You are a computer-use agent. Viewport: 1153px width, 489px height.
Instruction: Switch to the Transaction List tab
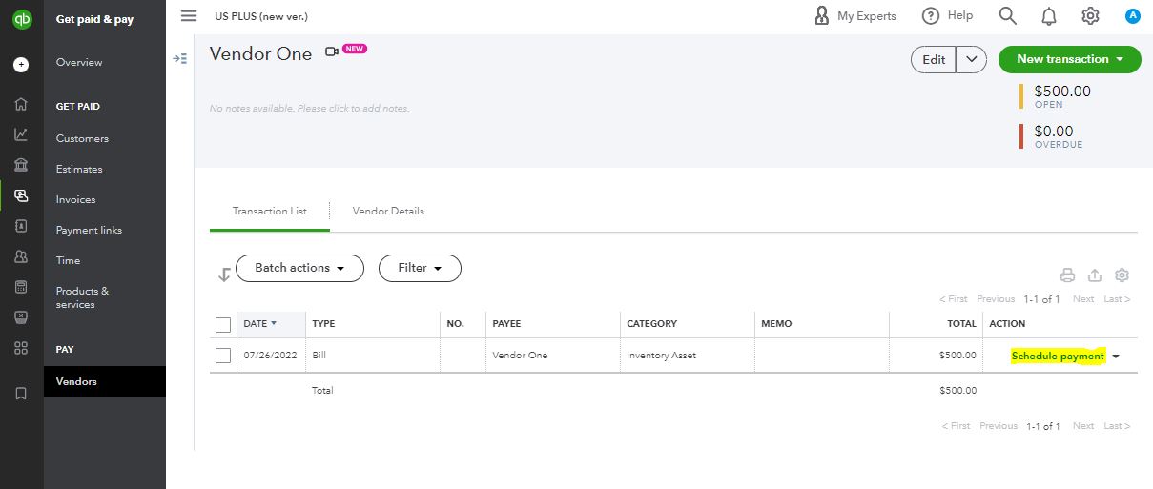click(x=270, y=211)
